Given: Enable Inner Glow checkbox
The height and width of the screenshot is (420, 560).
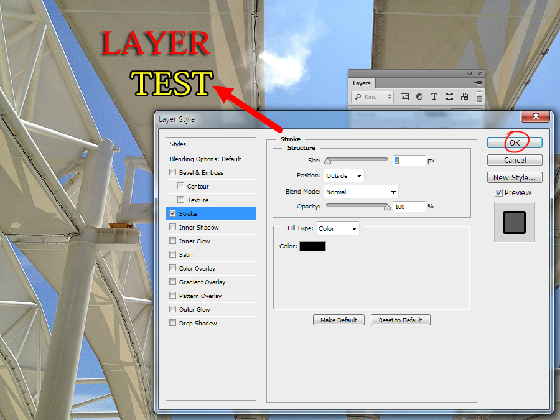Looking at the screenshot, I should click(172, 240).
